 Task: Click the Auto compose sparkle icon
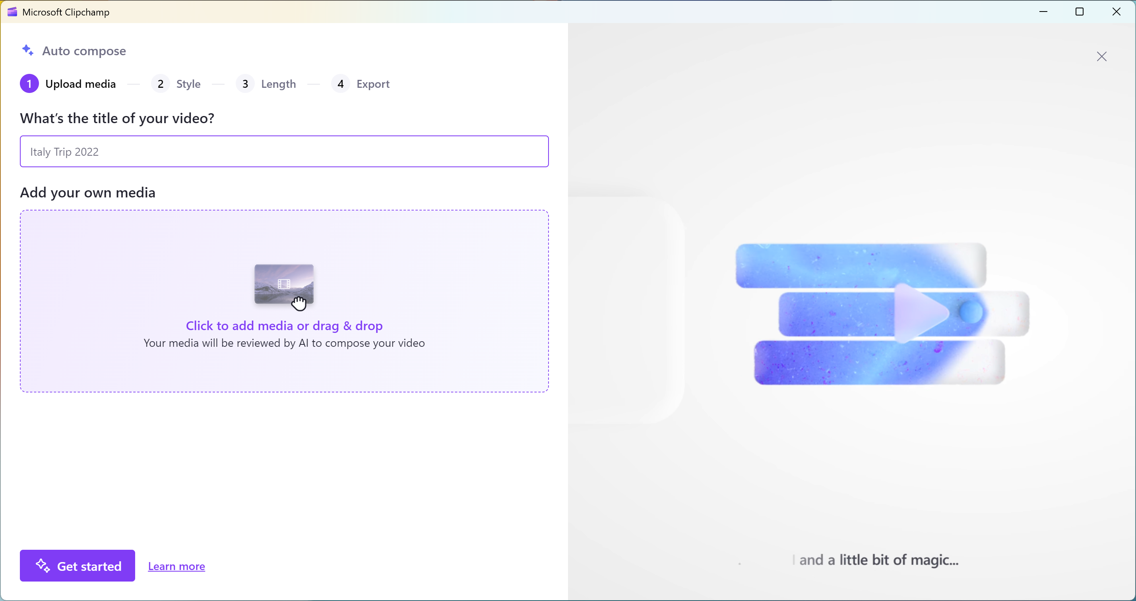pos(28,51)
